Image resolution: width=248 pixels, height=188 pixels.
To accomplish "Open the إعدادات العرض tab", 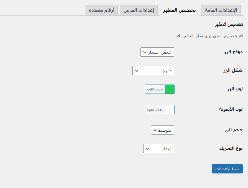I will (x=139, y=10).
